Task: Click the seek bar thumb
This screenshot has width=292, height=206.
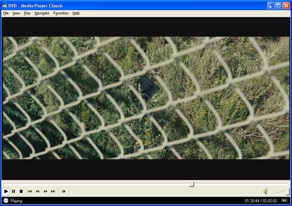Action: [x=192, y=184]
